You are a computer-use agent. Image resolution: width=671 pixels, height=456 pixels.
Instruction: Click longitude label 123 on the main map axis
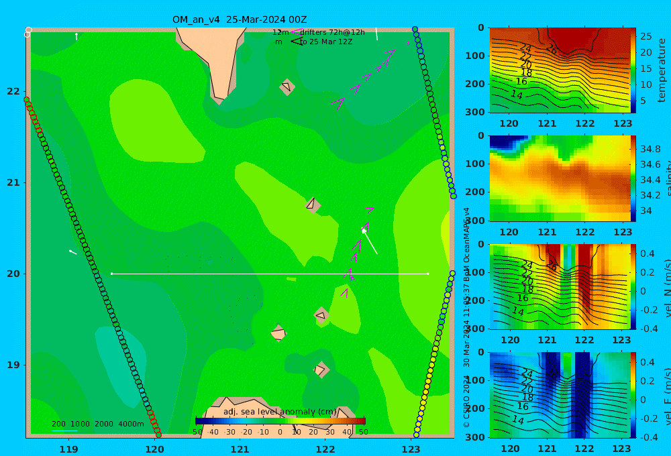[x=411, y=449]
